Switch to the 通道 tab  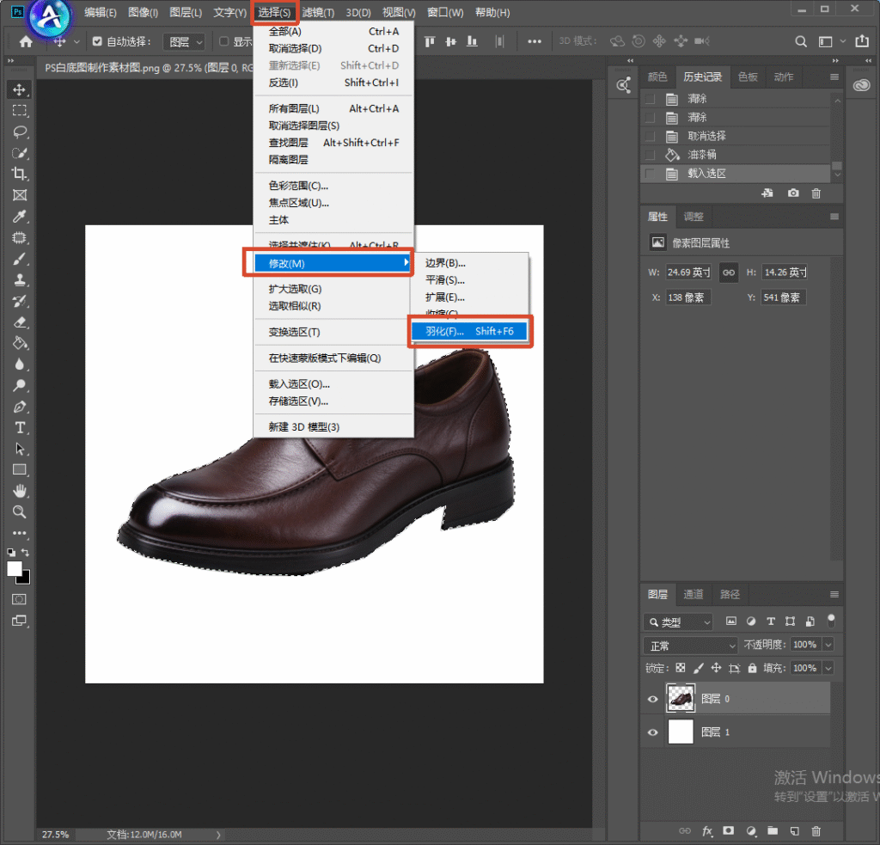pyautogui.click(x=694, y=594)
